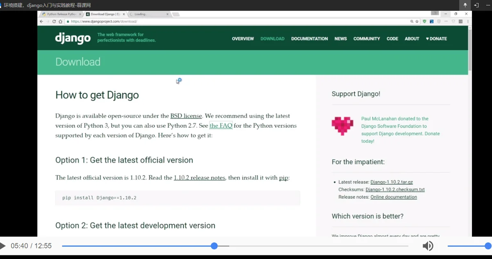Click the 05:40 / 12:55 time display
This screenshot has height=259, width=492.
coord(31,246)
